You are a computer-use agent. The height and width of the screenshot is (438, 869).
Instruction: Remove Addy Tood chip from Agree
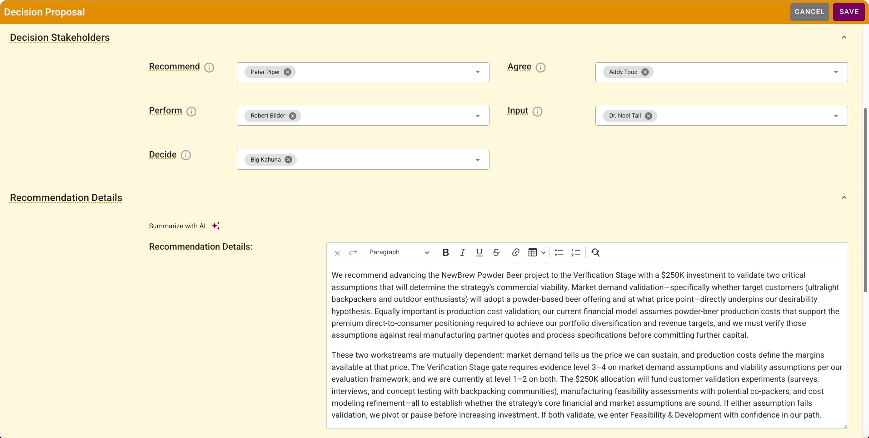point(645,72)
